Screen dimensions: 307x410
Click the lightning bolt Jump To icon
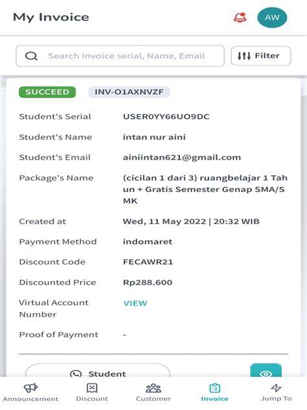click(276, 388)
